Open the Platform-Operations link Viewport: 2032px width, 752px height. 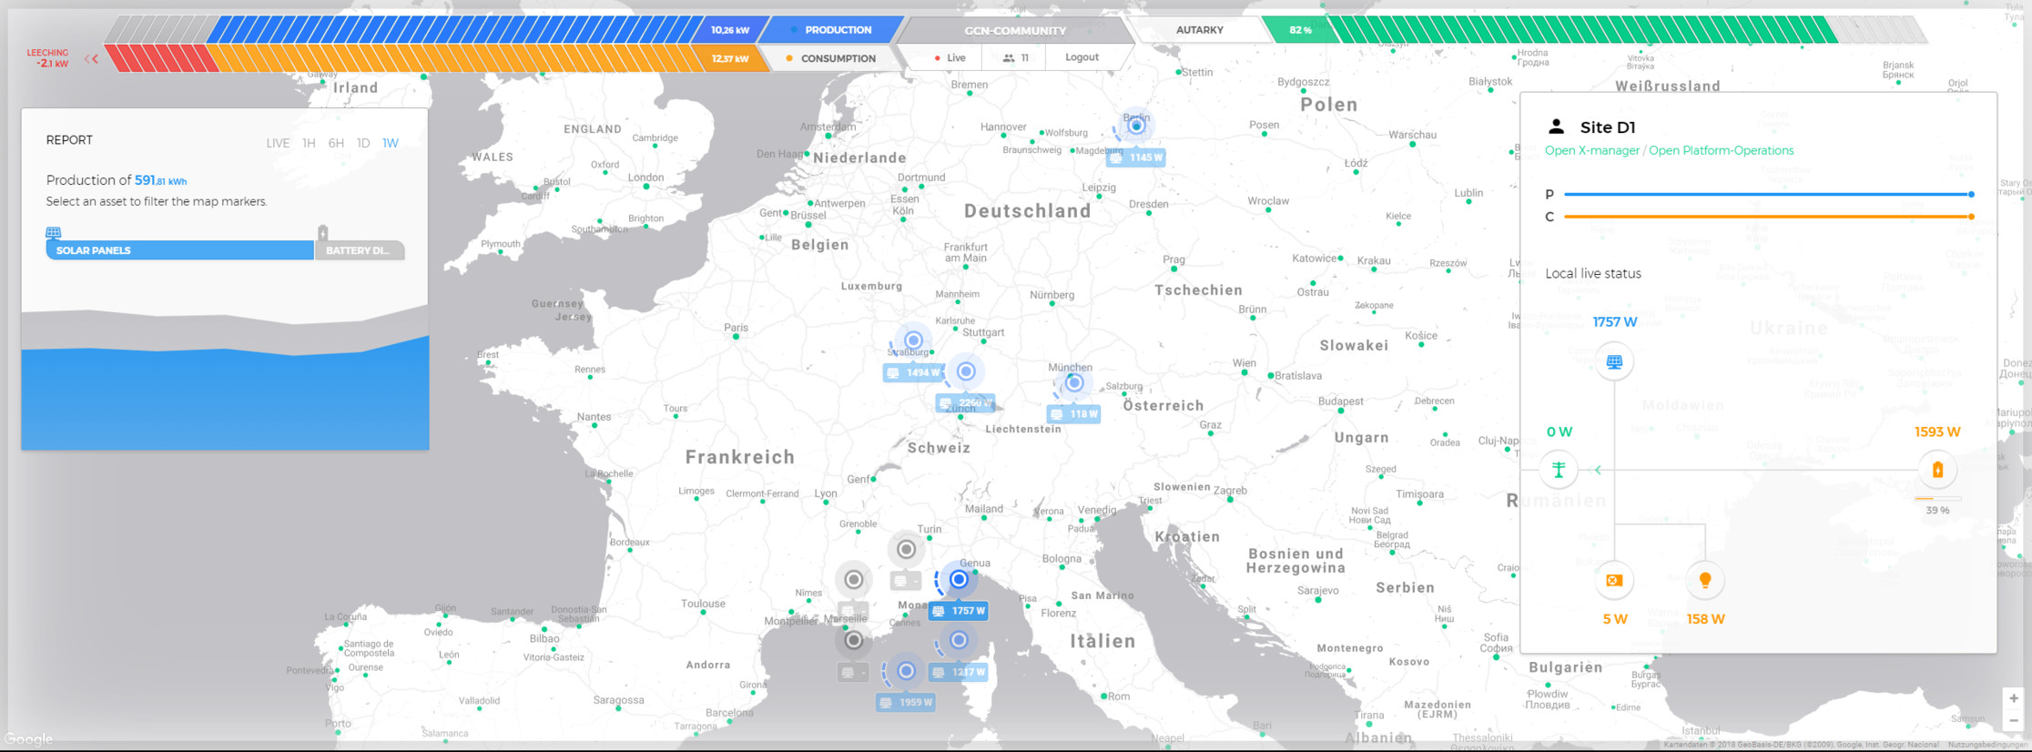click(1721, 151)
